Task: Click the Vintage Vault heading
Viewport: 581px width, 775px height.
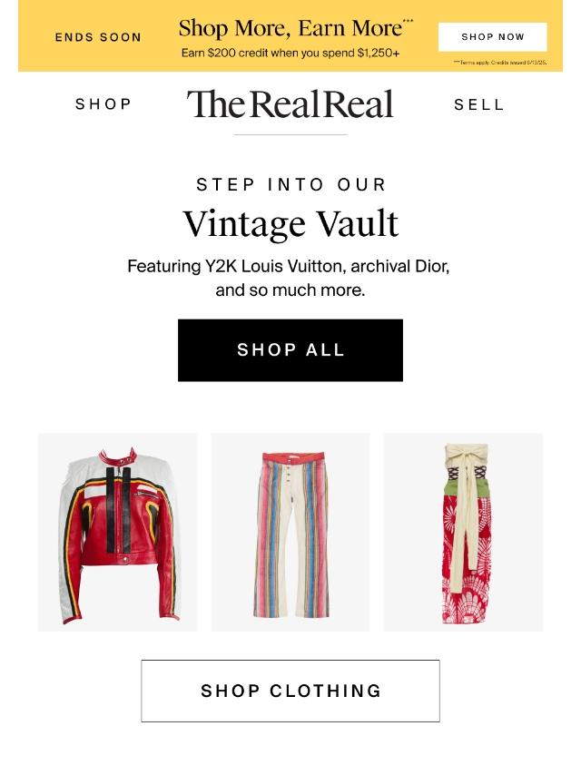Action: 290,223
